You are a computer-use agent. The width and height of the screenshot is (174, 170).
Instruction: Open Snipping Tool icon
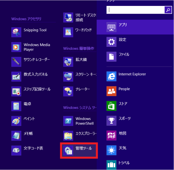pos(16,32)
